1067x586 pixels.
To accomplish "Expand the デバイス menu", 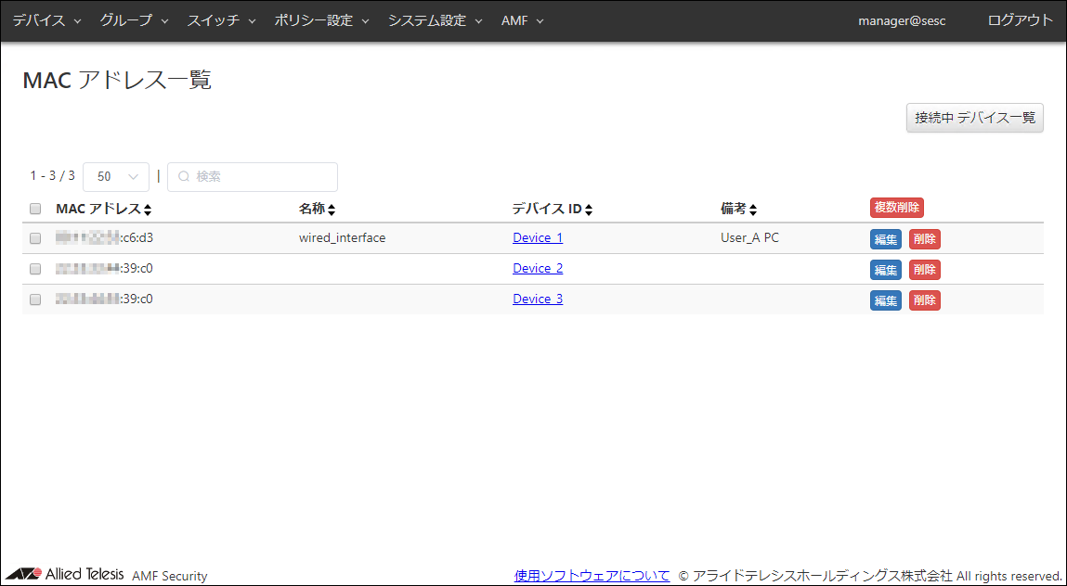I will (46, 20).
